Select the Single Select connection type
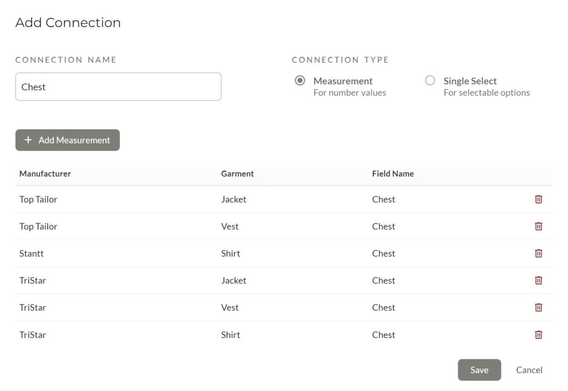Screen dimensions: 568x391 [x=430, y=80]
